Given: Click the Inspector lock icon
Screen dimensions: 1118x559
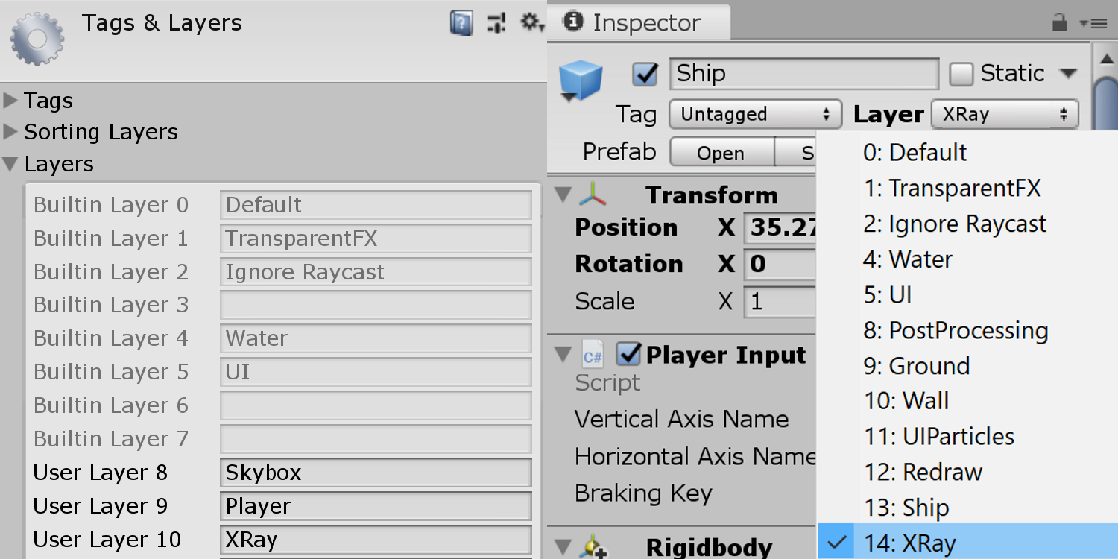Looking at the screenshot, I should click(x=1059, y=23).
